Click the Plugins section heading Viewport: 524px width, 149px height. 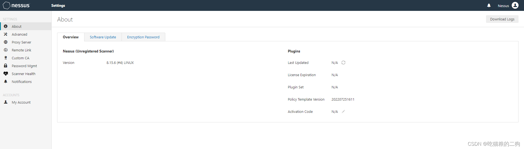[294, 51]
